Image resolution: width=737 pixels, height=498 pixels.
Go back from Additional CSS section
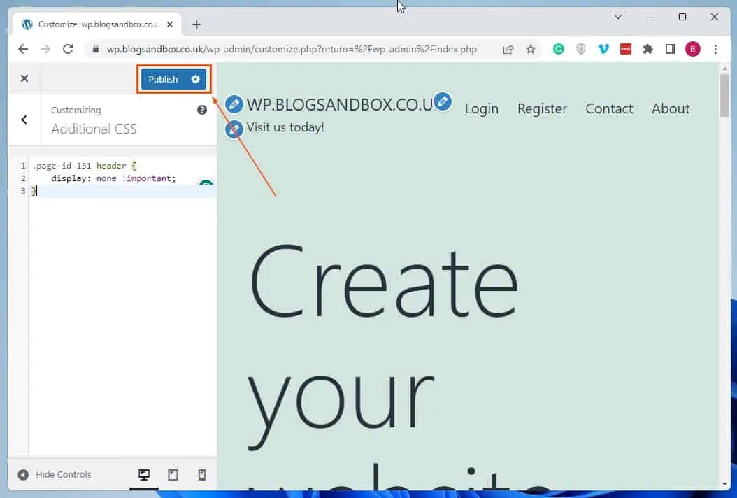[x=24, y=120]
